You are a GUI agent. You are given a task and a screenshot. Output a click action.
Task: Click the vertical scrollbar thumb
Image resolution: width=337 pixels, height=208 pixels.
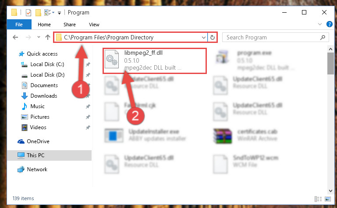pos(330,63)
